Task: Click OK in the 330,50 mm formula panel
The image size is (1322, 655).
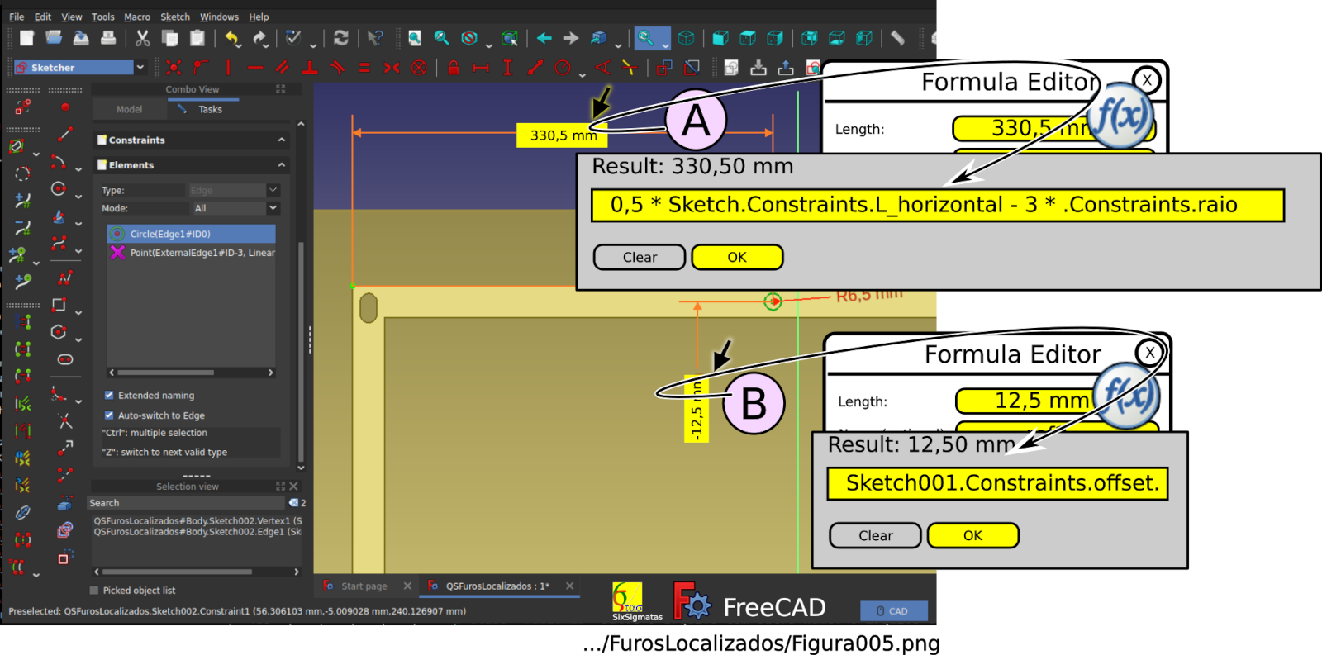Action: click(737, 257)
